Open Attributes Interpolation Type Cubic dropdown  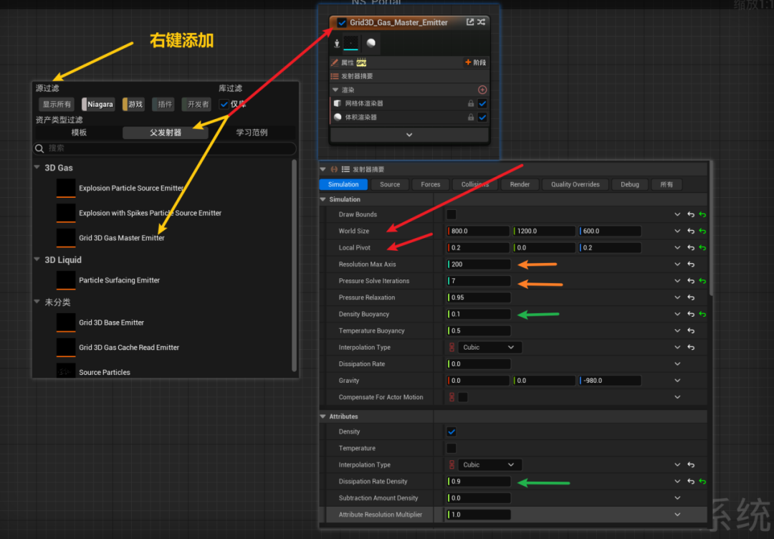coord(489,465)
